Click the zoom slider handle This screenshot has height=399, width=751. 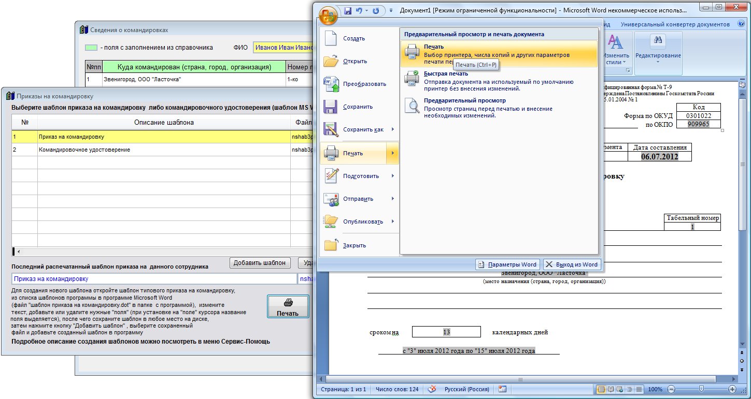pos(701,389)
